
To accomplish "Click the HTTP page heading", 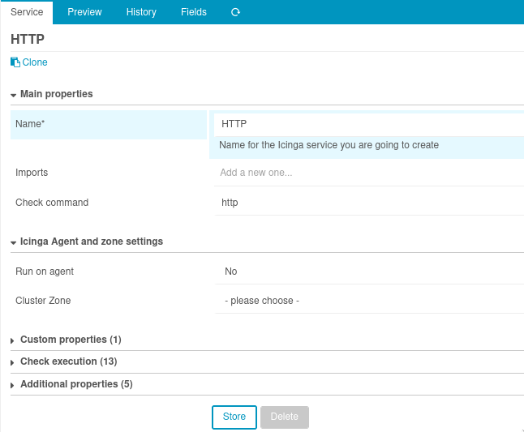I will pyautogui.click(x=28, y=39).
